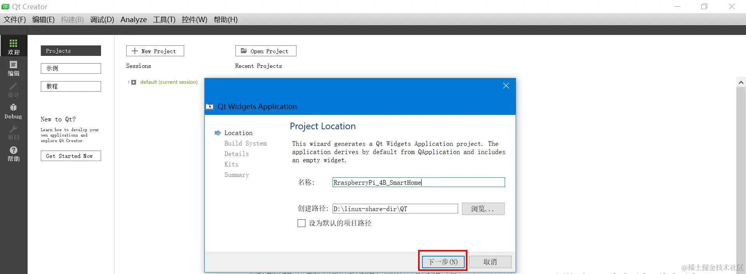Open the 编辑(E) menu
Screen dimensions: 746x274
[x=43, y=19]
